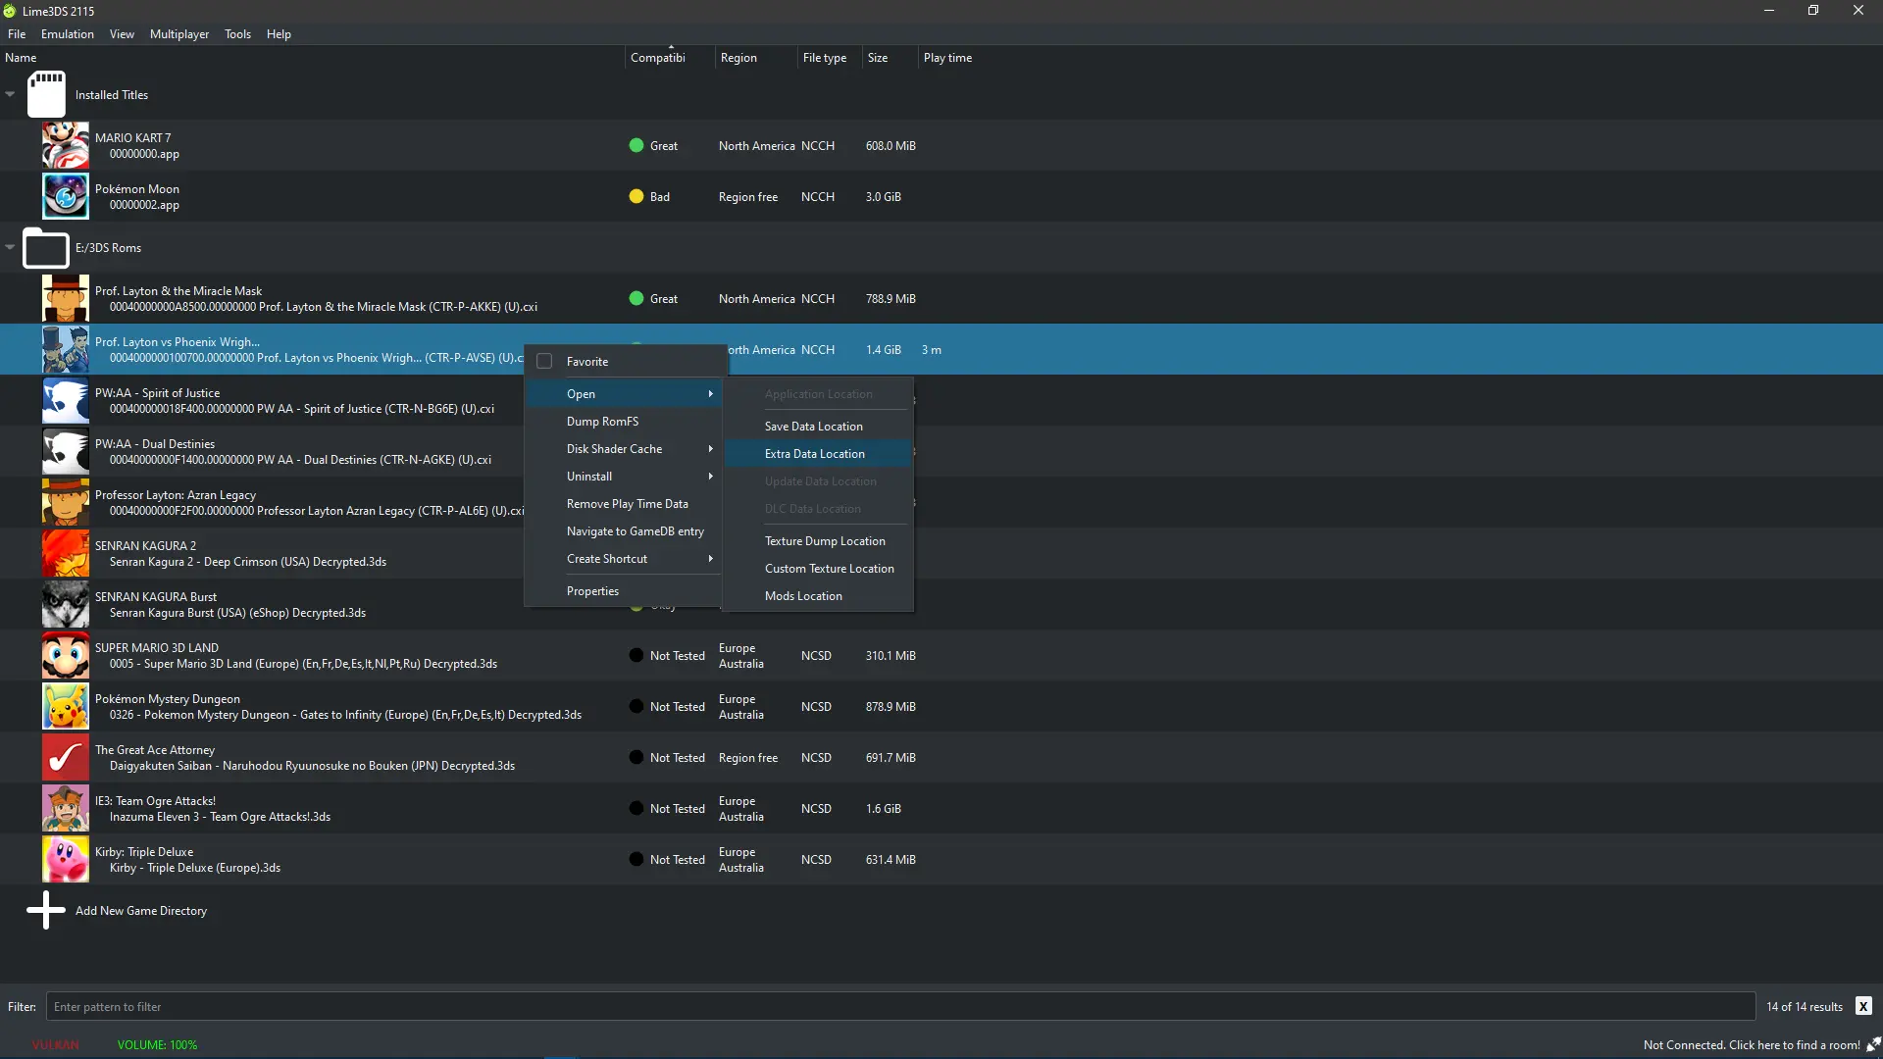1883x1059 pixels.
Task: Click the multiplayer connection status icon
Action: coord(1873,1044)
